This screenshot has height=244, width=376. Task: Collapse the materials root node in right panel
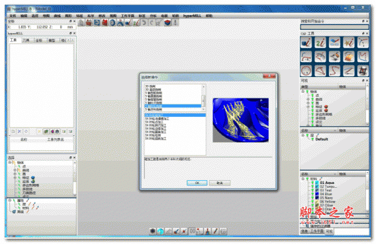coord(303,179)
